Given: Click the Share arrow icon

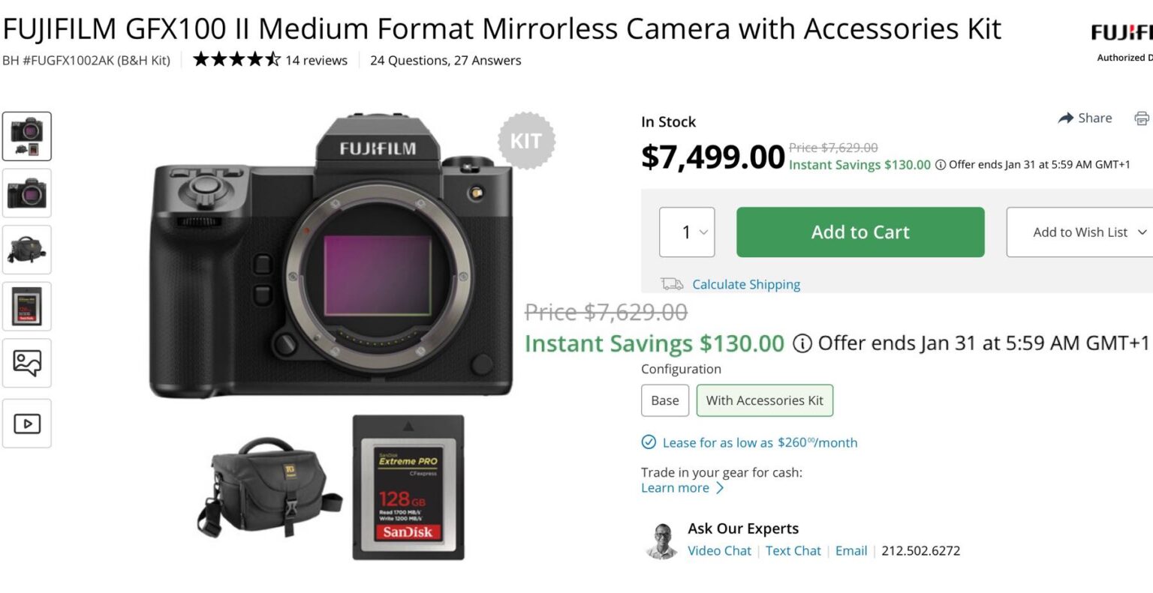Looking at the screenshot, I should [x=1065, y=118].
